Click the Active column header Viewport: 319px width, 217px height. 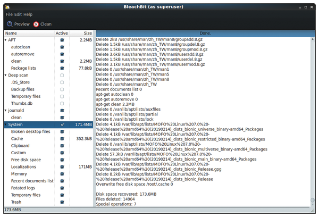tap(62, 33)
